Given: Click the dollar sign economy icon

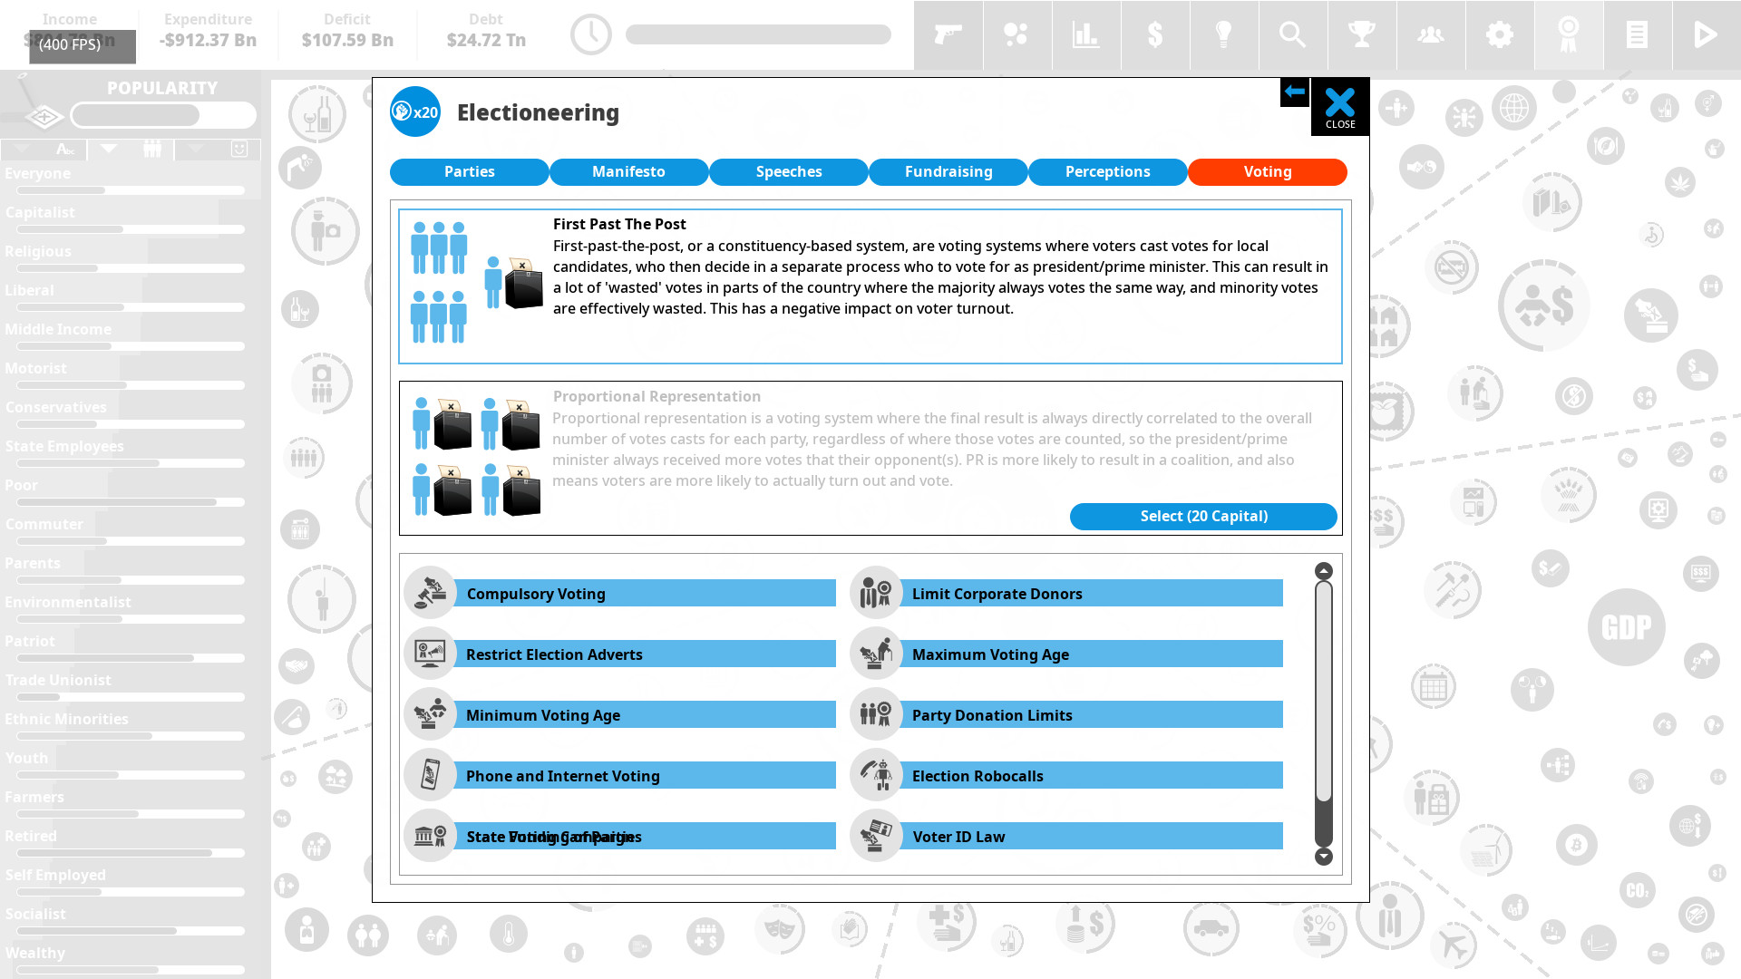Looking at the screenshot, I should (x=1154, y=34).
